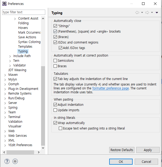Click the record/oomph preference recorder icon
The width and height of the screenshot is (162, 167).
[x=15, y=161]
